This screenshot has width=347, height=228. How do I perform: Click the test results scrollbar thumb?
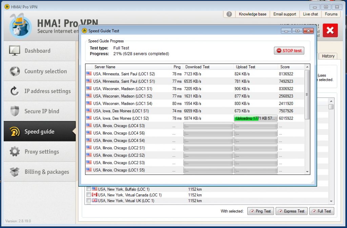tap(307, 95)
